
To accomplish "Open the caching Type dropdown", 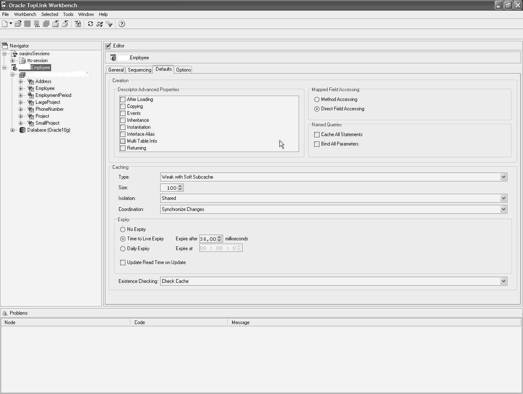I will pos(503,177).
